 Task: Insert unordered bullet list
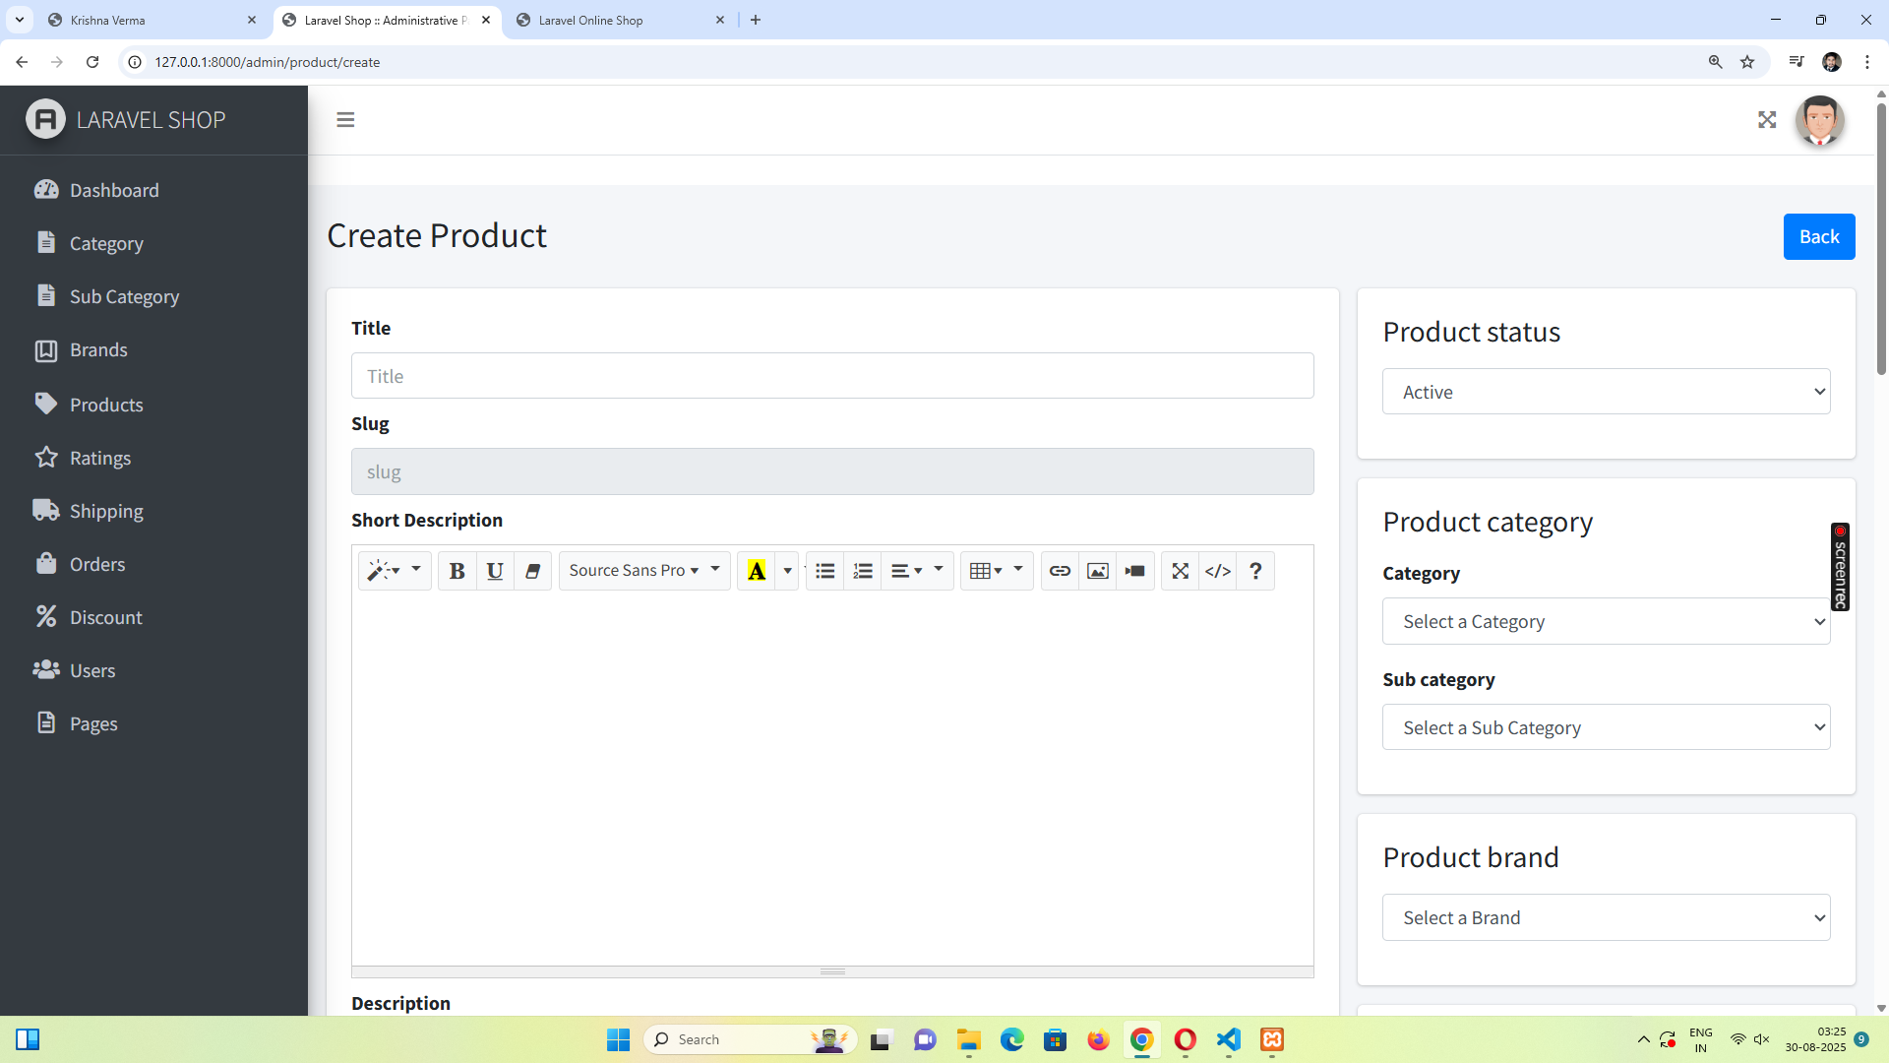(825, 571)
